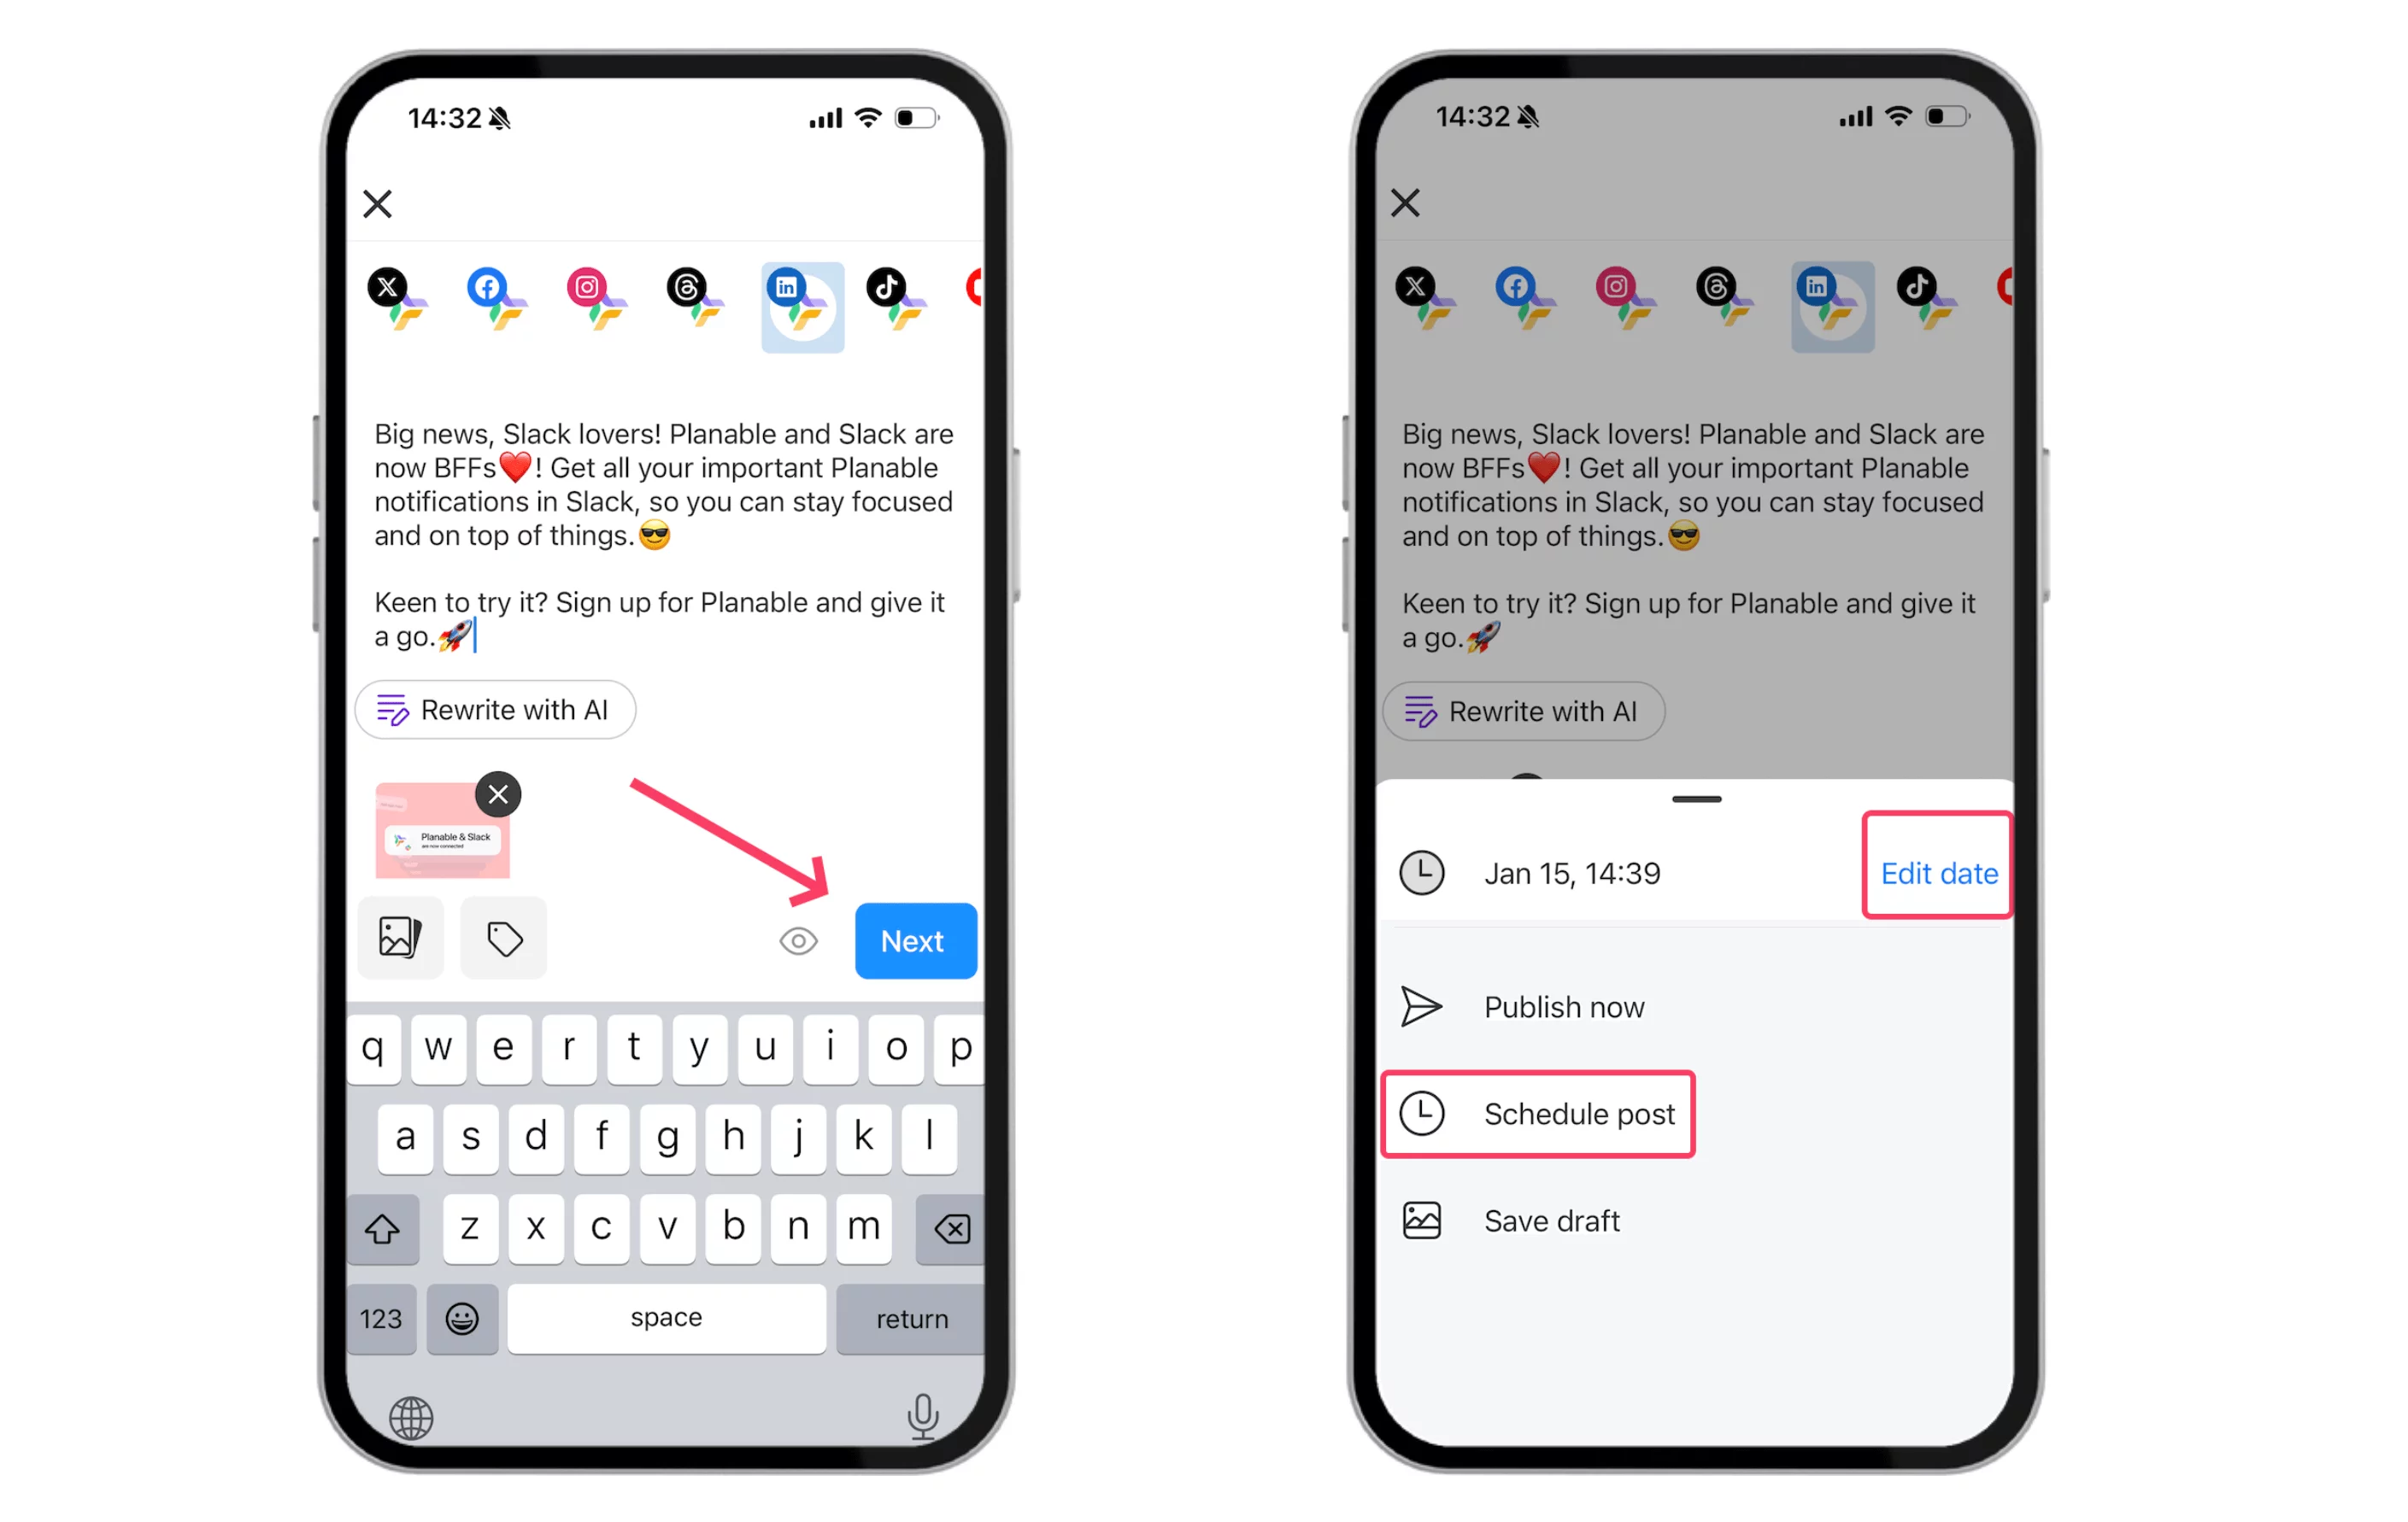The image size is (2408, 1522).
Task: Click the image attachment icon
Action: click(x=398, y=936)
